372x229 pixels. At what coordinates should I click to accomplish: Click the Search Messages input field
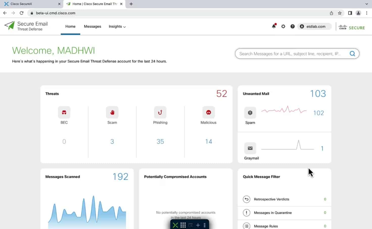coord(290,54)
